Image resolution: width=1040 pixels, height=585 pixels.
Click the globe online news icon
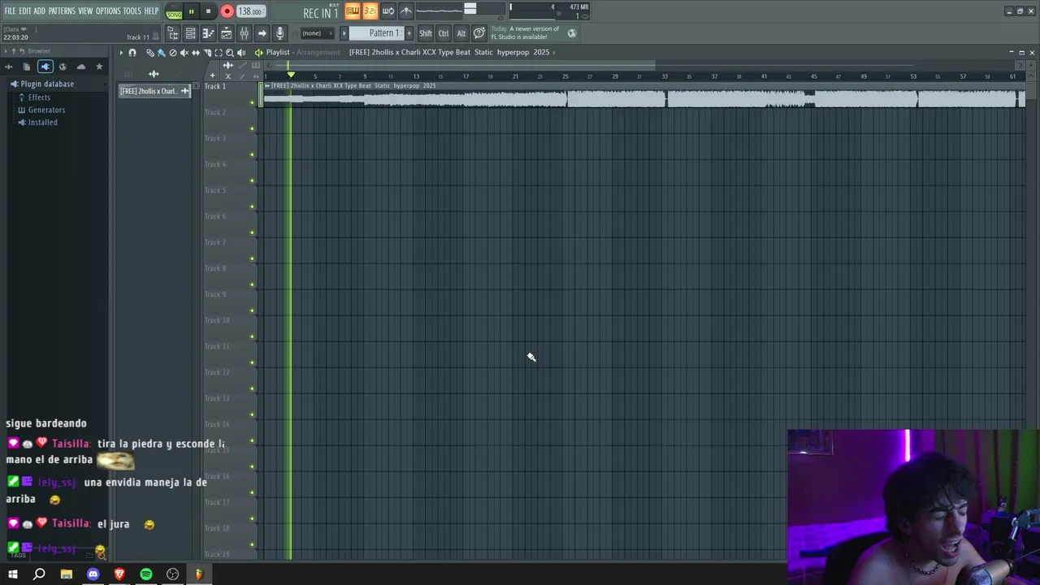pos(572,33)
